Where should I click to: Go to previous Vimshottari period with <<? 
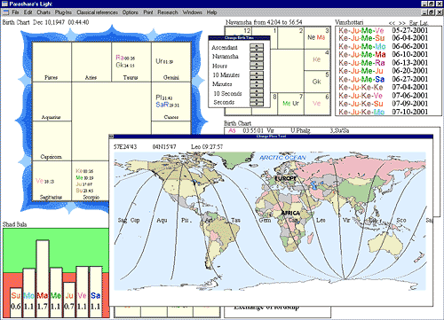tap(392, 23)
